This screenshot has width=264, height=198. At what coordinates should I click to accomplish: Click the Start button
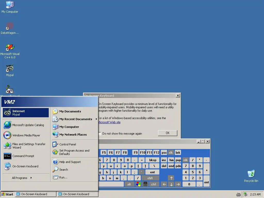[7, 194]
